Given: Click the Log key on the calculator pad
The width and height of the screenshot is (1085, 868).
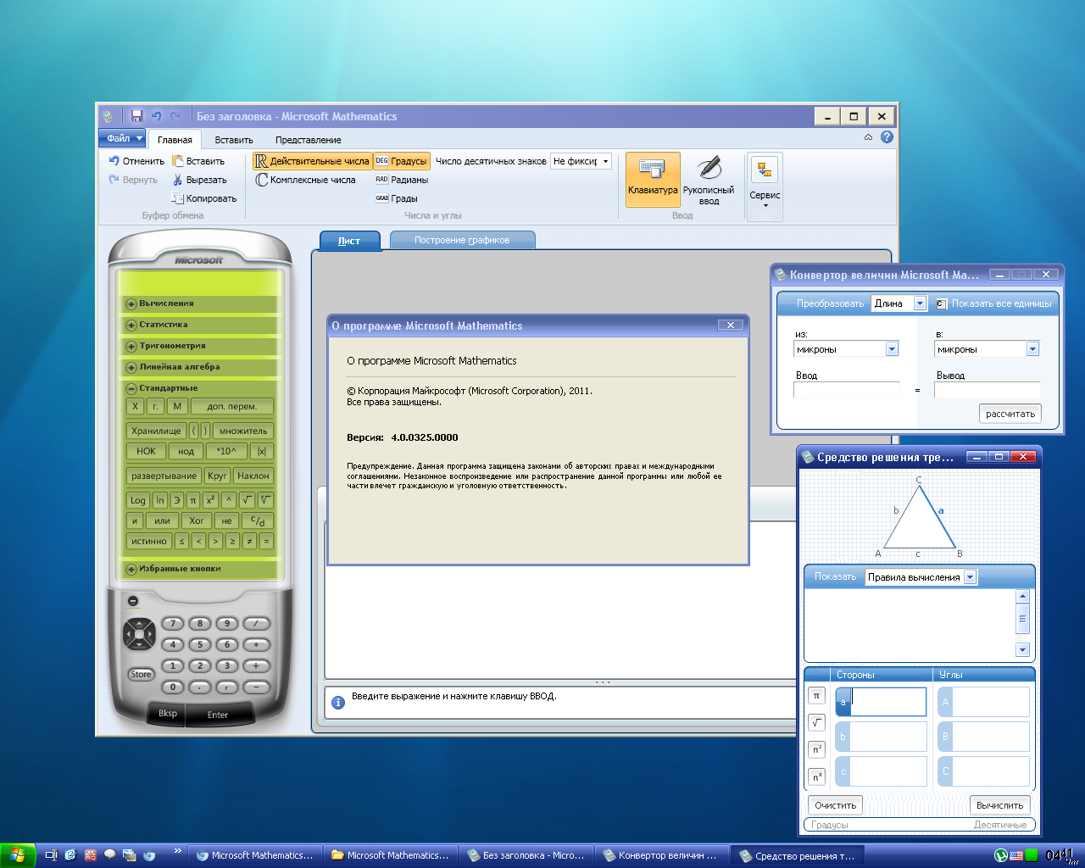Looking at the screenshot, I should 138,500.
